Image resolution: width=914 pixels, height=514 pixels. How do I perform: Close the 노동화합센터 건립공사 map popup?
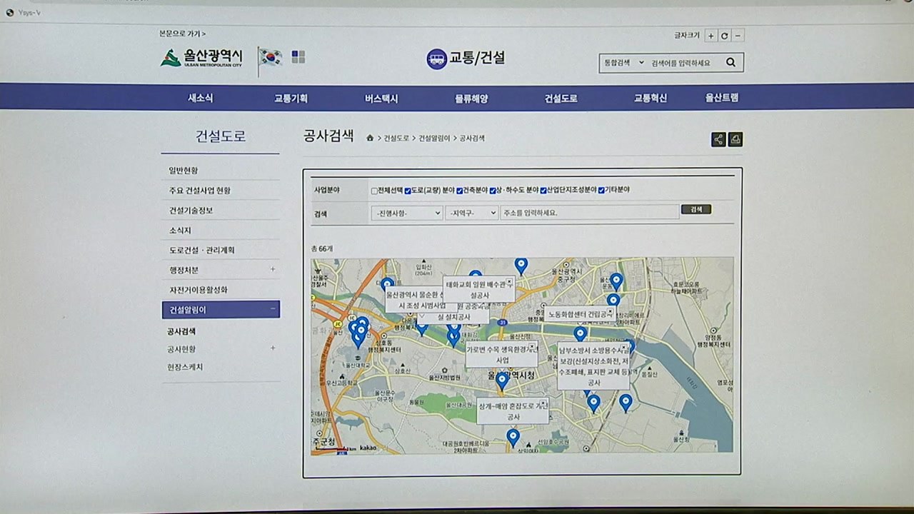click(x=610, y=311)
